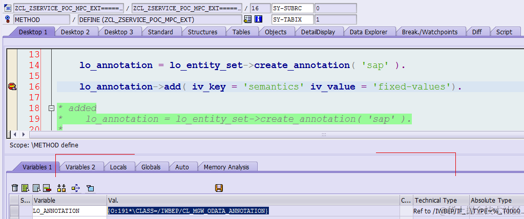The image size is (524, 219).
Task: Click the Absolute Type column header
Action: pos(497,200)
